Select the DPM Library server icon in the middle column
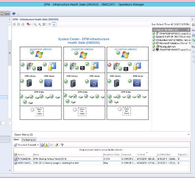Image resolution: width=195 pixels, height=178 pixels. pos(73,83)
